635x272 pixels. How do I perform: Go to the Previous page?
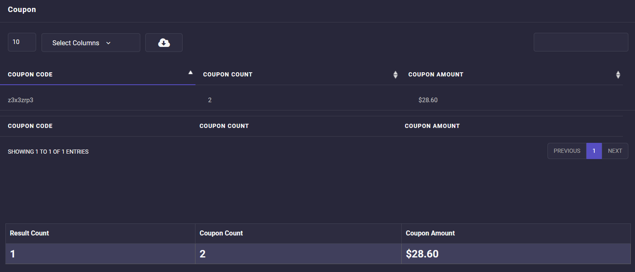tap(567, 151)
